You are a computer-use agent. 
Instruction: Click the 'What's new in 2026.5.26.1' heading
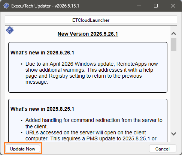click(x=42, y=53)
